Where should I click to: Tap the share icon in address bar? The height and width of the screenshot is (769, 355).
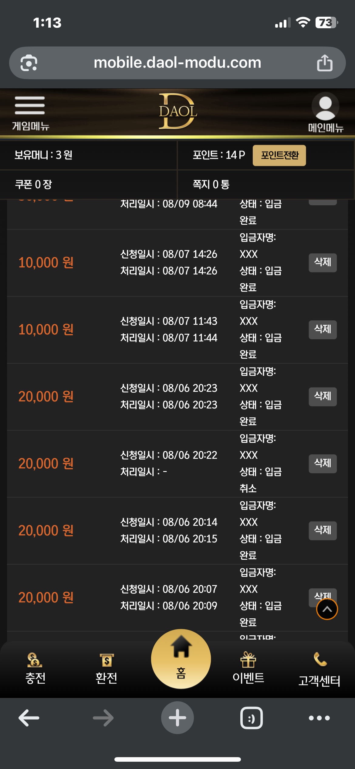pos(325,63)
